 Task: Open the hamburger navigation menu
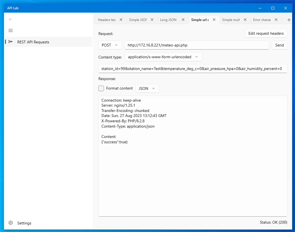(x=11, y=30)
